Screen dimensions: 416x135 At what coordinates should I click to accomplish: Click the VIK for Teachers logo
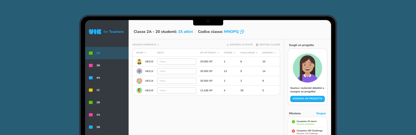pyautogui.click(x=106, y=32)
